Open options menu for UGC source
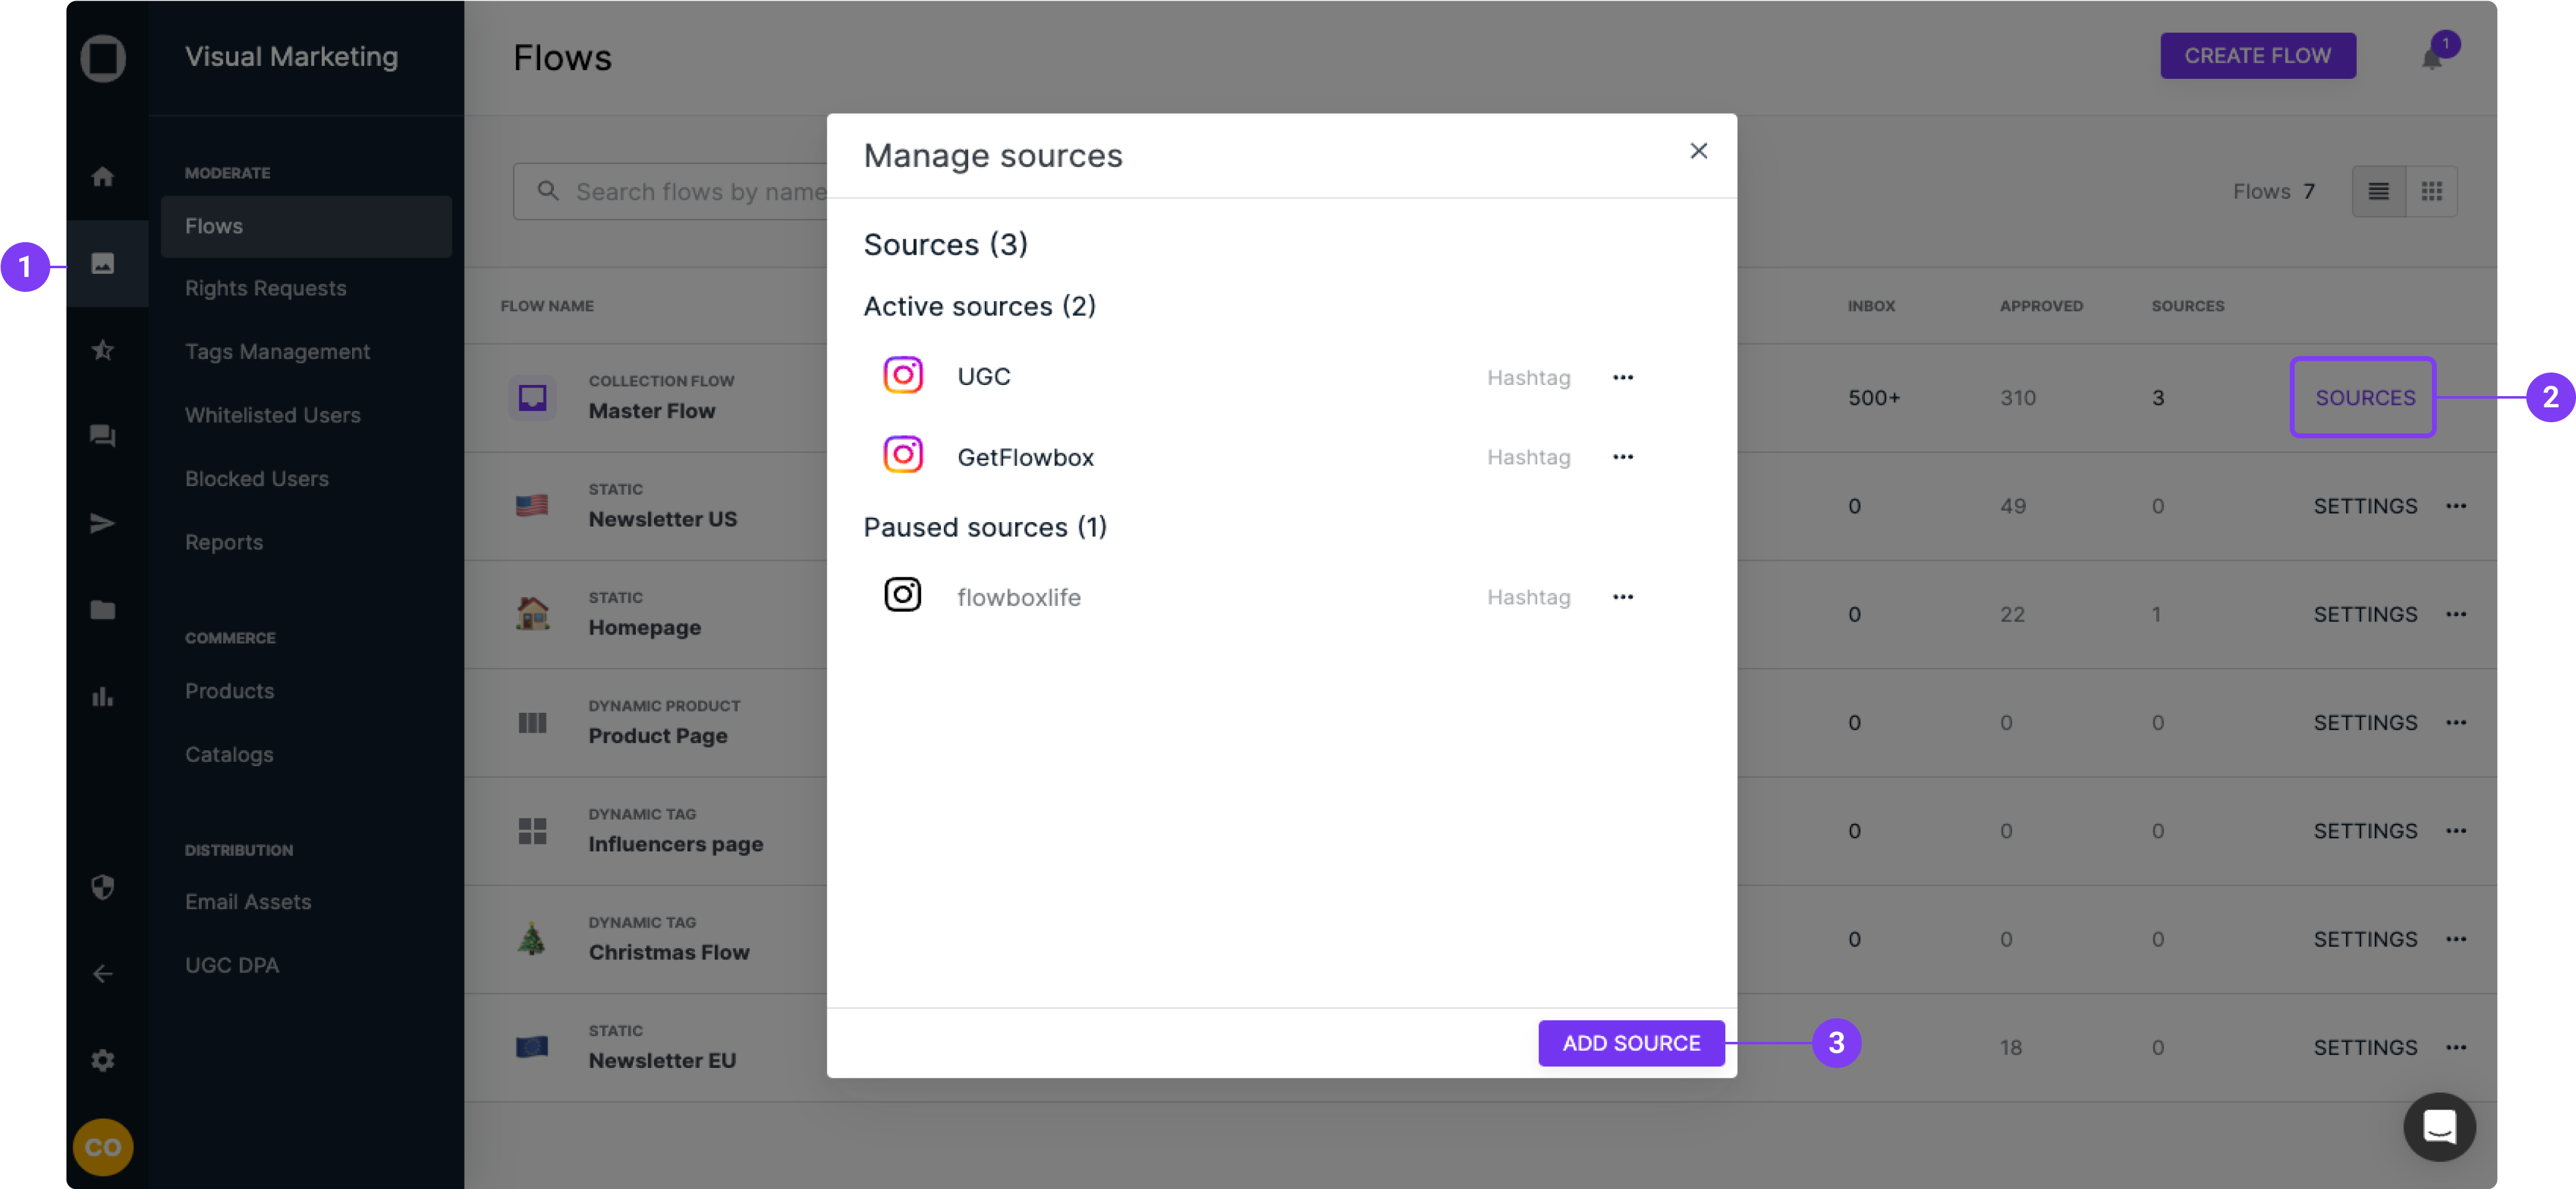 pos(1622,377)
